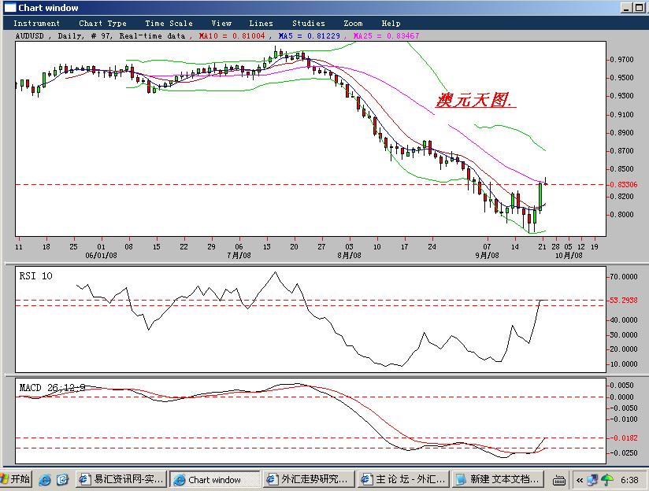
Task: Click the system clock showing 6:38
Action: click(x=629, y=480)
